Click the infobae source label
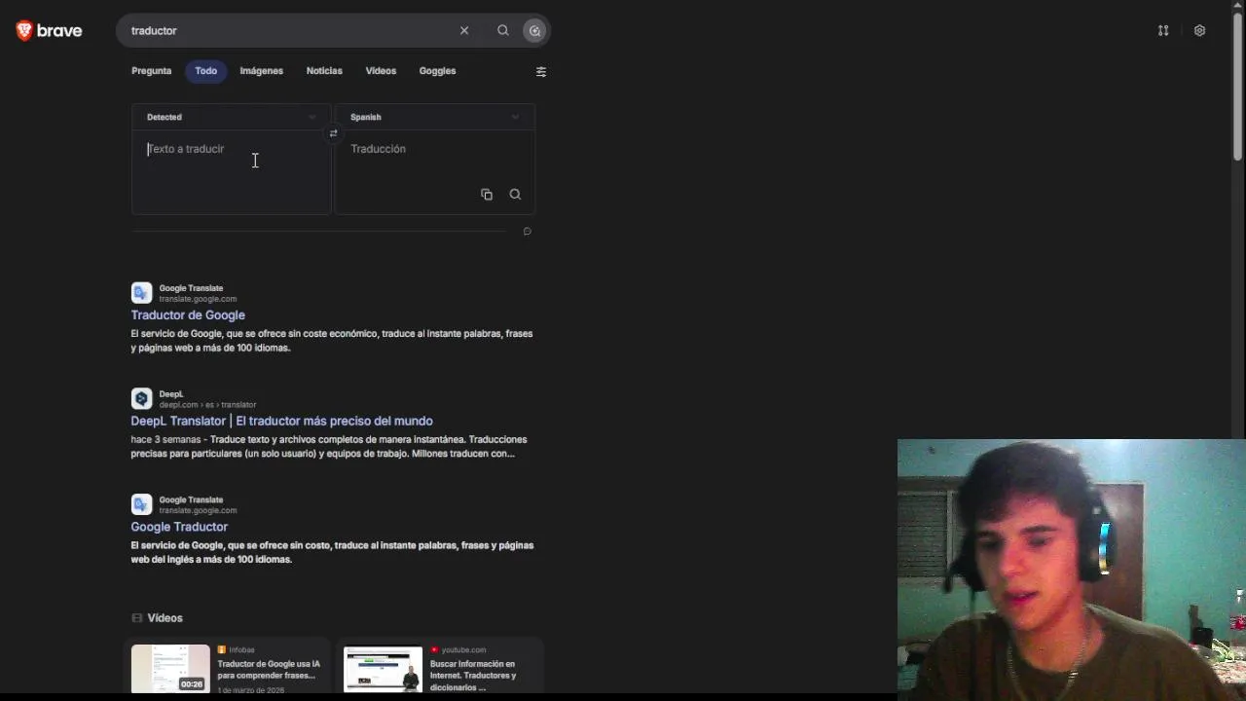 coord(241,649)
